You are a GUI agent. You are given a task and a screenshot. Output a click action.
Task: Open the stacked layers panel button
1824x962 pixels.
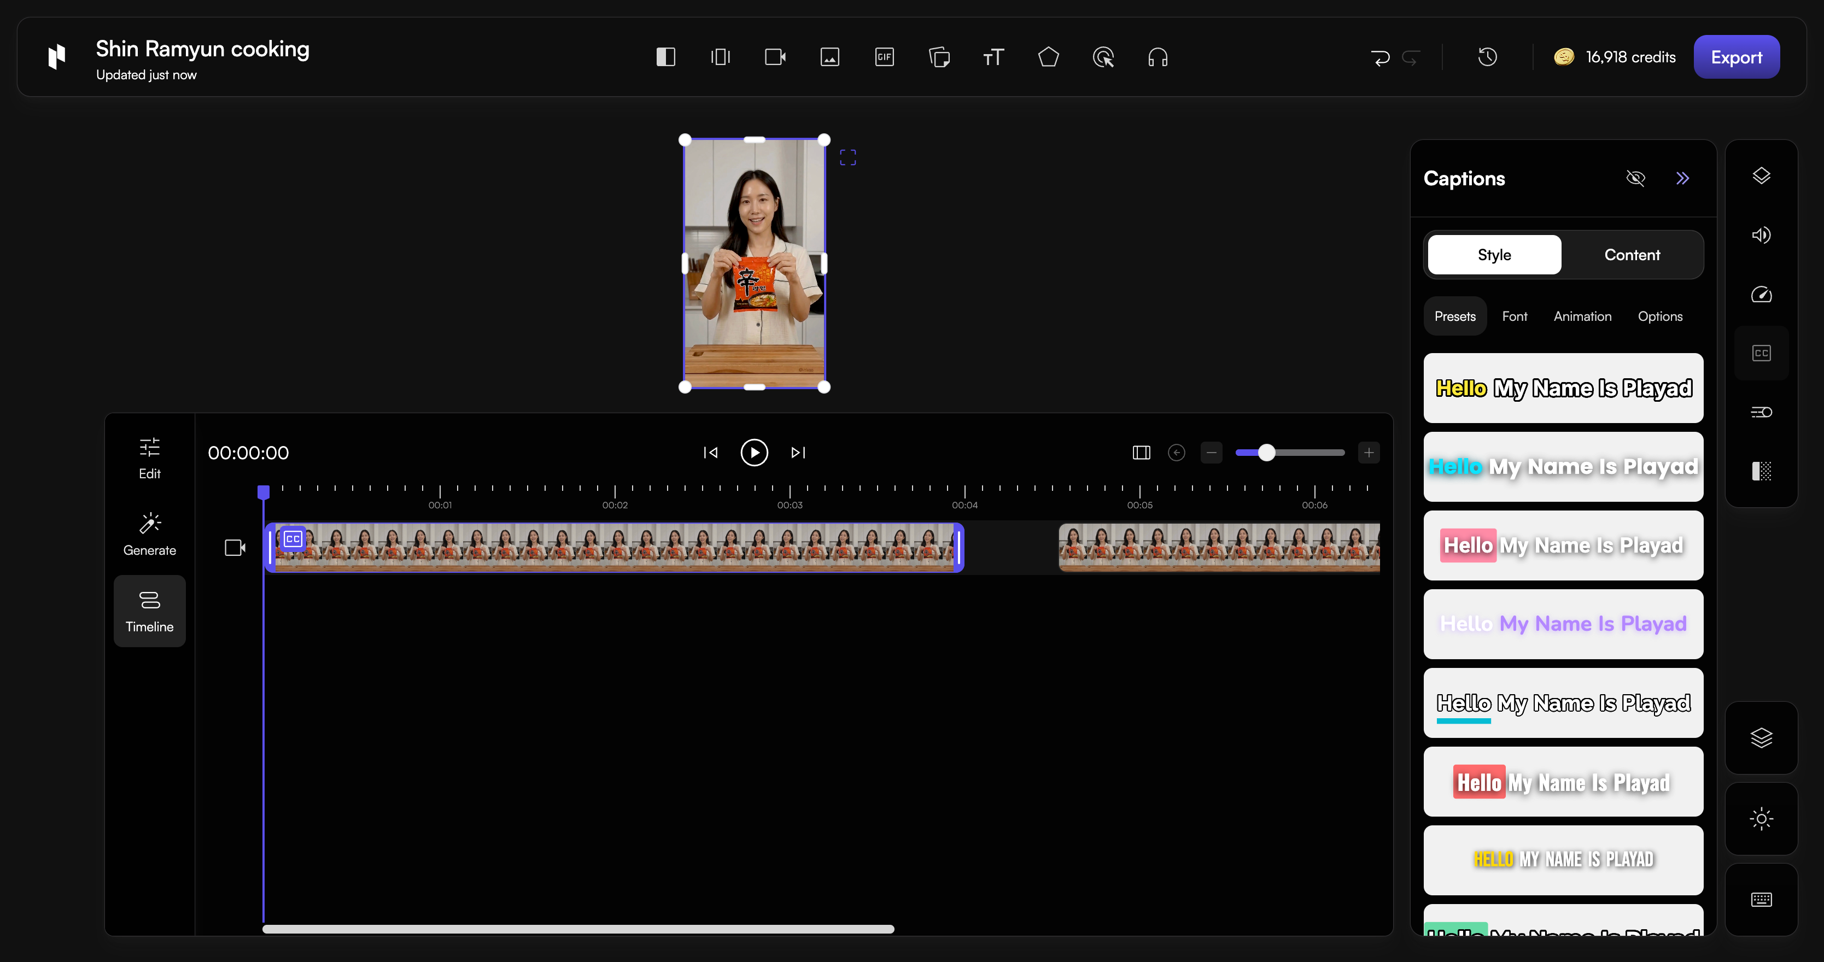click(x=1761, y=737)
